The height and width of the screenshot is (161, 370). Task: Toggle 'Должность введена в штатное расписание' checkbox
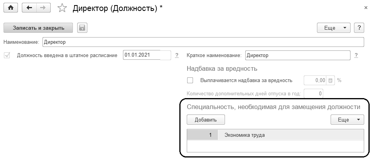coord(7,55)
